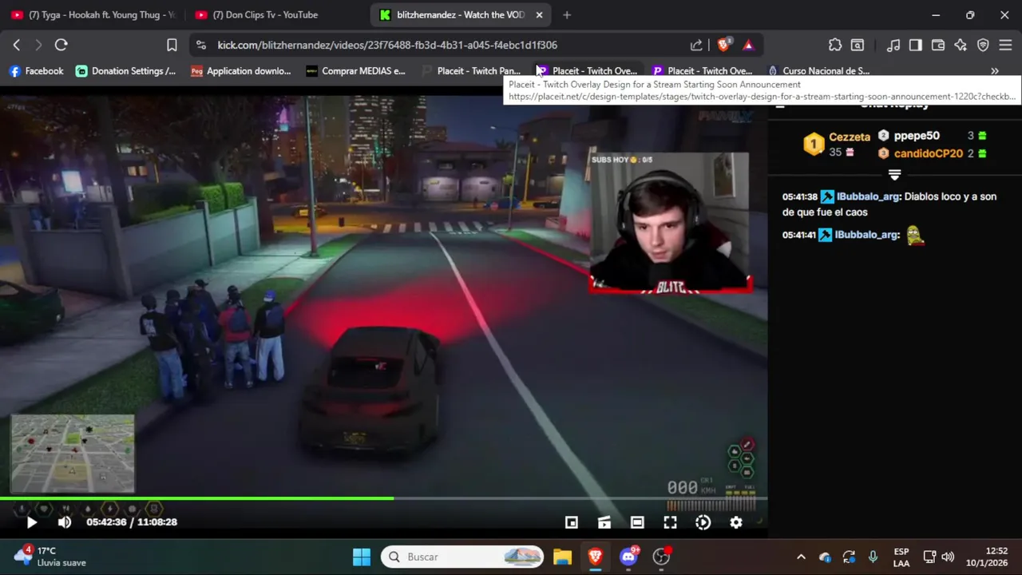Open Windows Start menu
Viewport: 1022px width, 575px height.
tap(362, 557)
